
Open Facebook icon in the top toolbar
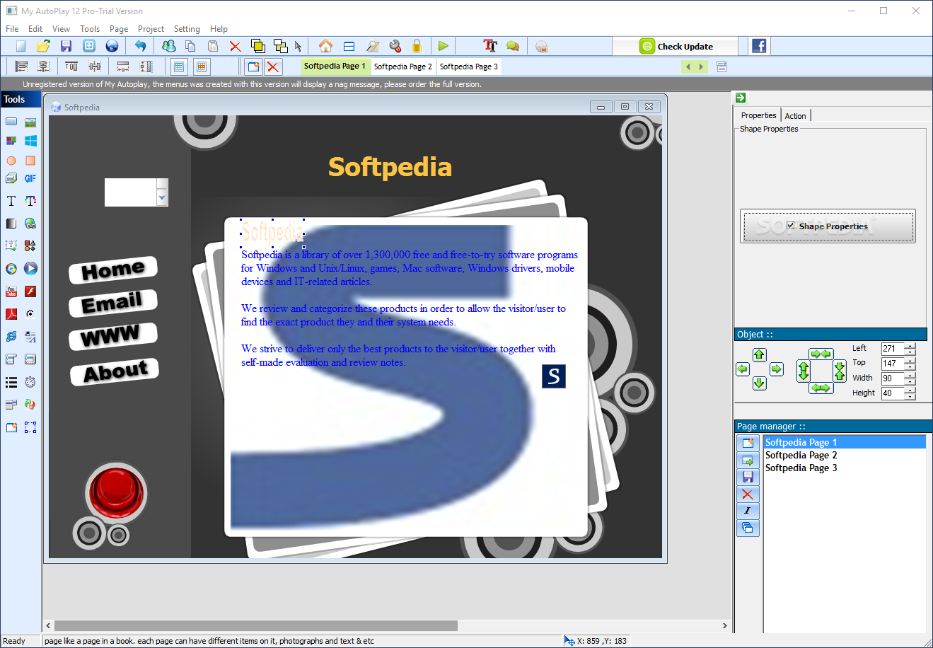pyautogui.click(x=759, y=46)
